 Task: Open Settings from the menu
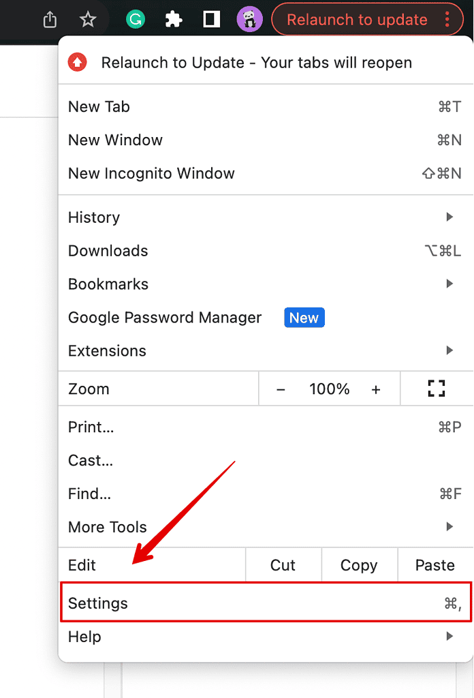click(98, 603)
